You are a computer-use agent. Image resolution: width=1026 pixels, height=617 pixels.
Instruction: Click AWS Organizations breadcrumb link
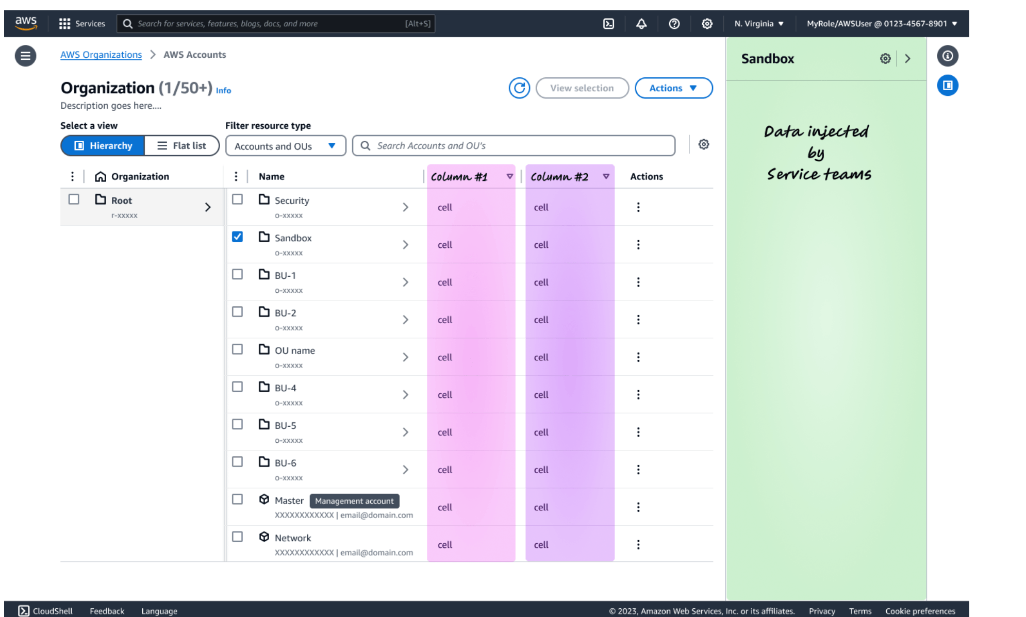(101, 55)
